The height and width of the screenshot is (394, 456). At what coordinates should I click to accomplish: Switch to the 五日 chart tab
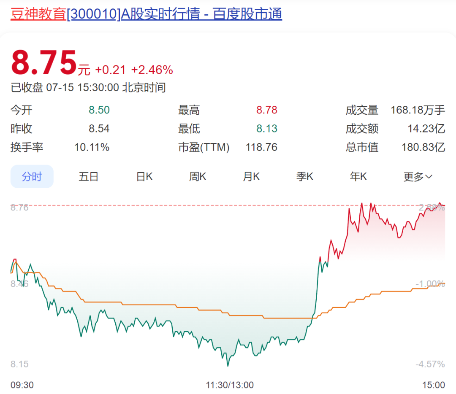(88, 176)
